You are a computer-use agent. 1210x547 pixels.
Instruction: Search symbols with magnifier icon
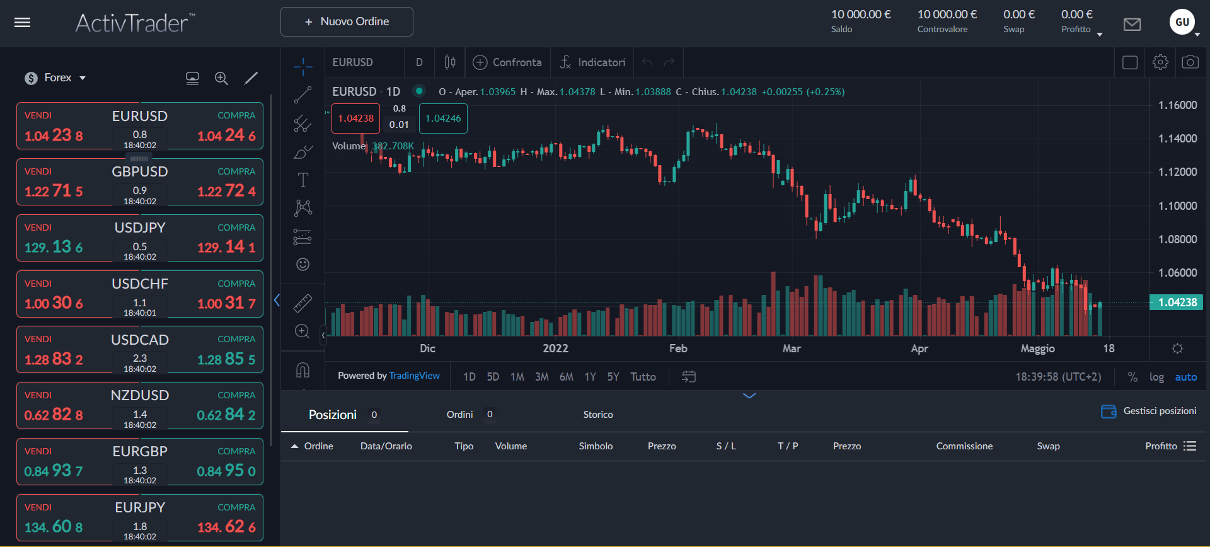click(x=221, y=78)
